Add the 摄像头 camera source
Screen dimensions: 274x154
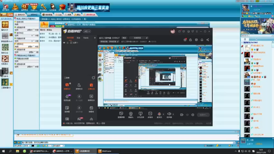tap(131, 115)
